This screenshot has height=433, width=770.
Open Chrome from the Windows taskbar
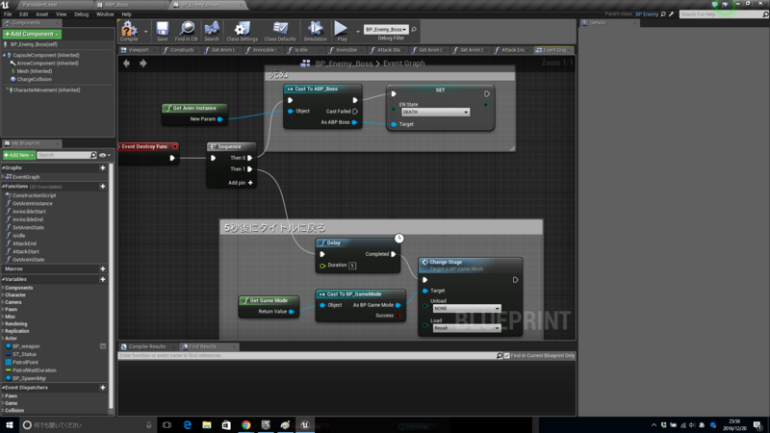click(246, 425)
